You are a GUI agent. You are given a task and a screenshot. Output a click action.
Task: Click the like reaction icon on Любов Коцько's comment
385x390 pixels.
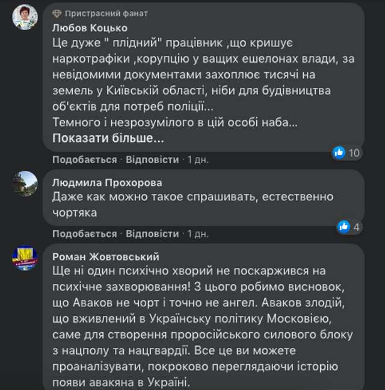point(339,152)
